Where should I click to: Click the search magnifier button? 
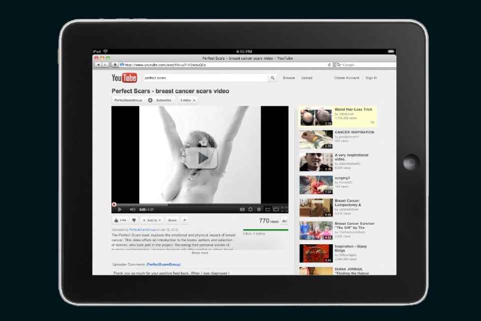(x=273, y=78)
